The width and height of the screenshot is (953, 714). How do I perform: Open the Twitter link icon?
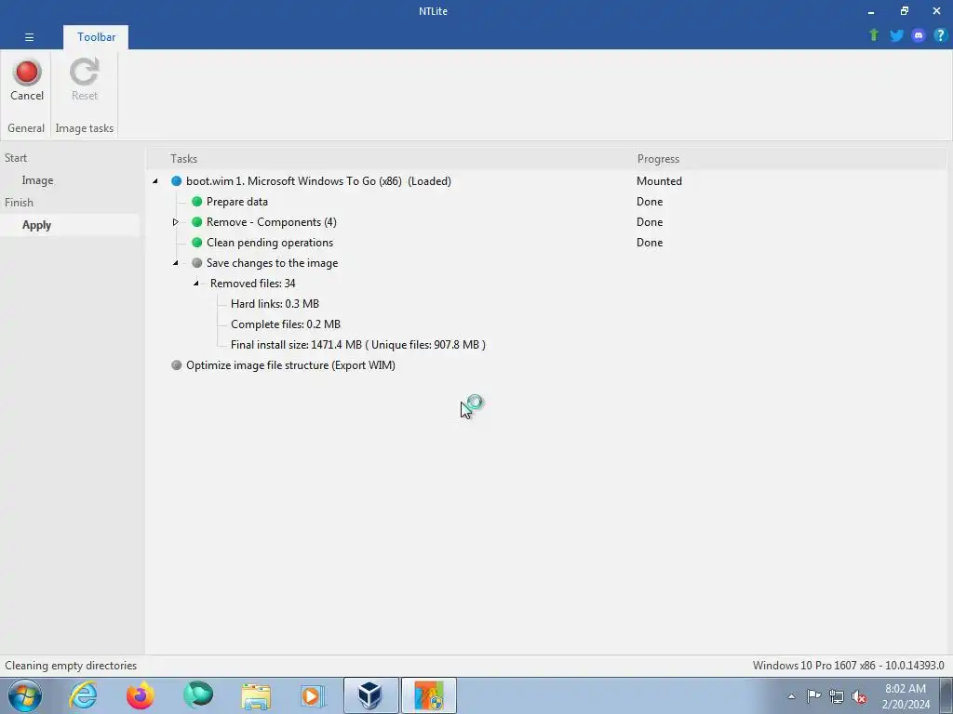[x=896, y=35]
